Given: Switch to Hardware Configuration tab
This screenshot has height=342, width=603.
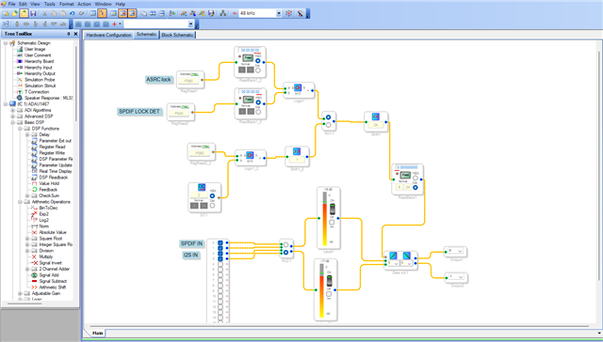Looking at the screenshot, I should point(108,35).
